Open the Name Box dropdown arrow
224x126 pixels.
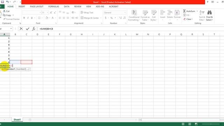[11, 29]
